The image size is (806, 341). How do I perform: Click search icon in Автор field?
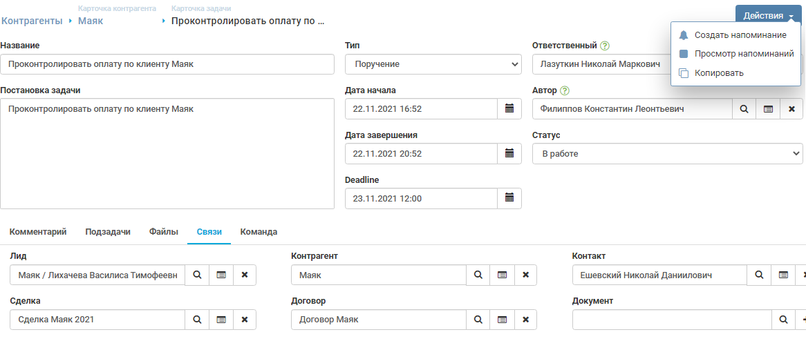click(x=744, y=108)
